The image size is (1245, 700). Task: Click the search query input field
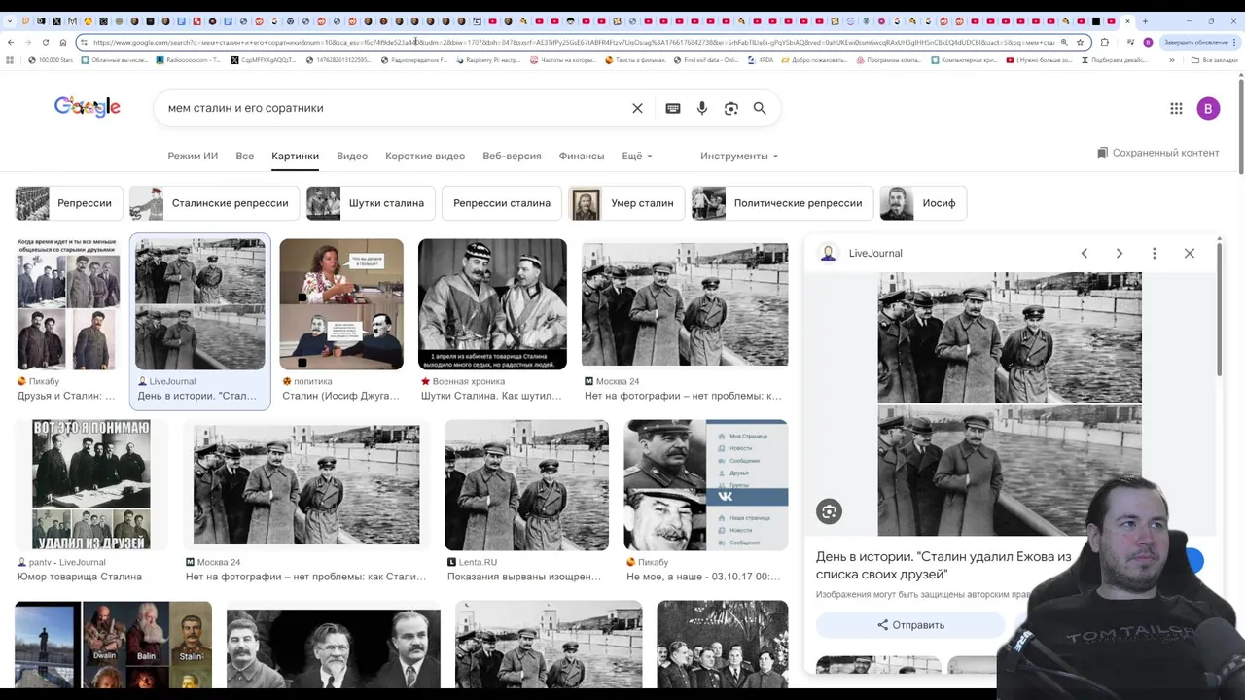(x=394, y=108)
